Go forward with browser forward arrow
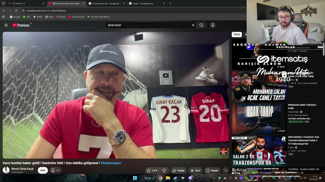The height and width of the screenshot is (182, 325). click(10, 11)
